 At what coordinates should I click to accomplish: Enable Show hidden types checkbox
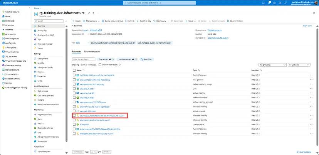tap(100, 64)
